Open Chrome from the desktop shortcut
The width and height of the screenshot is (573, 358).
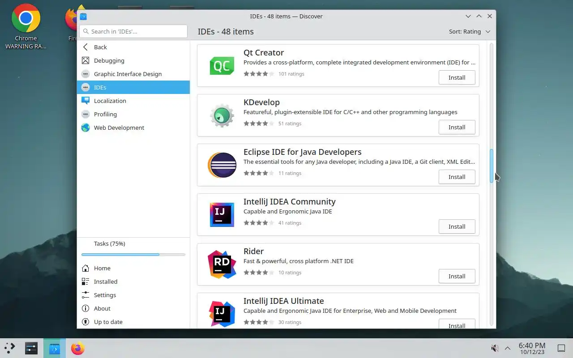pyautogui.click(x=26, y=27)
